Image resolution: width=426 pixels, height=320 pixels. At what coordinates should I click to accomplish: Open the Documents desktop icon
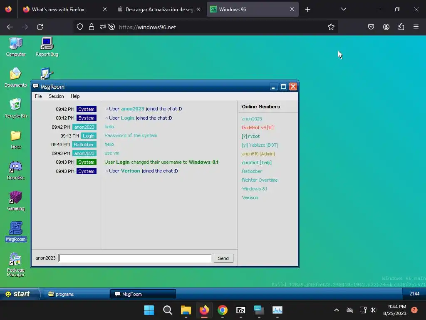[x=16, y=77]
